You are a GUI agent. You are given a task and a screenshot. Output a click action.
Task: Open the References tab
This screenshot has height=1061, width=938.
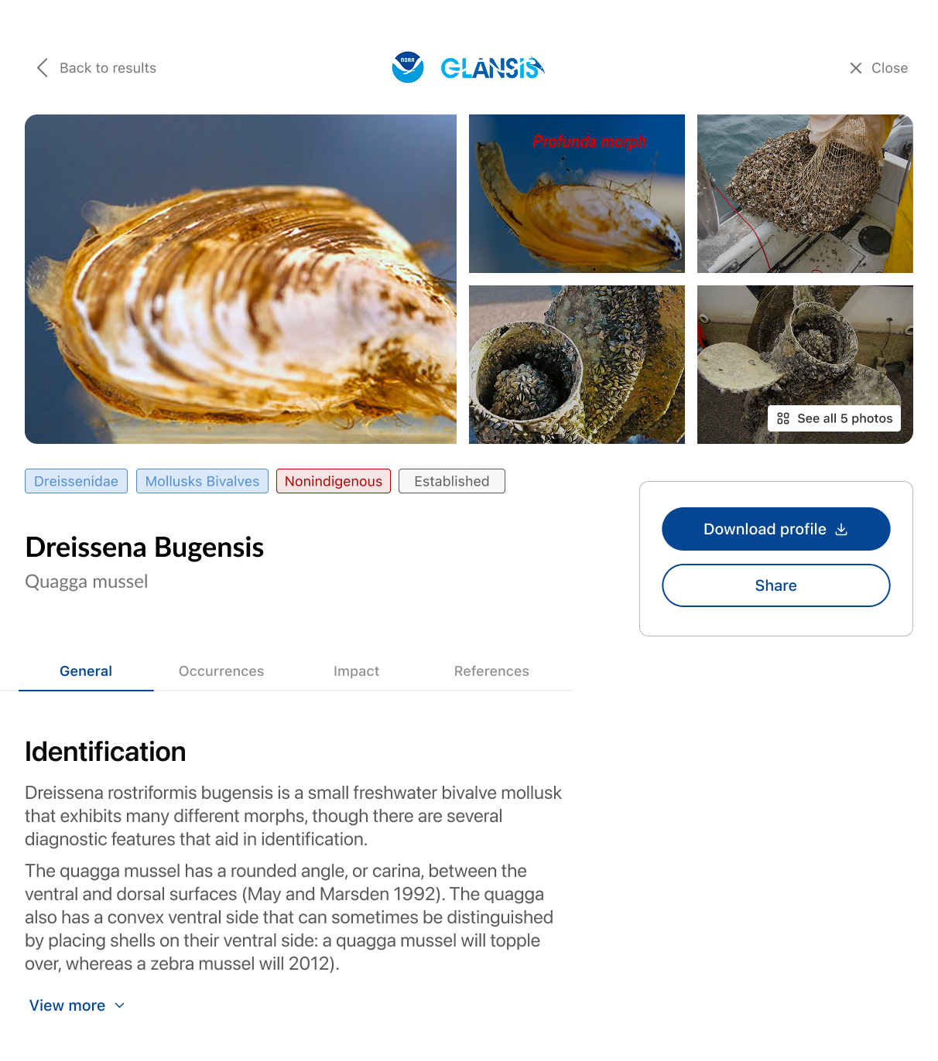491,671
